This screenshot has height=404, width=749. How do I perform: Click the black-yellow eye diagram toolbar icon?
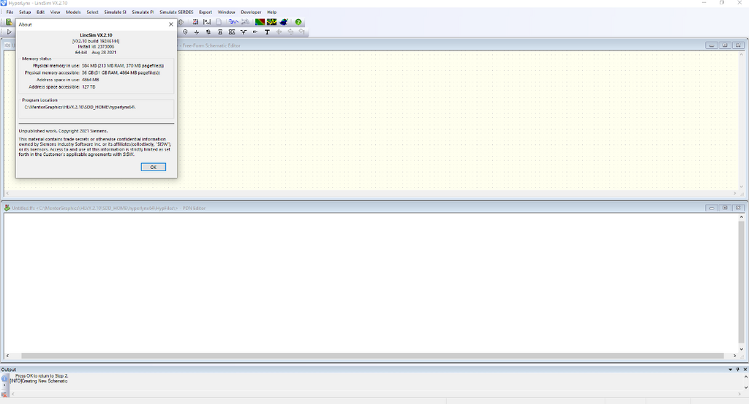pyautogui.click(x=272, y=22)
